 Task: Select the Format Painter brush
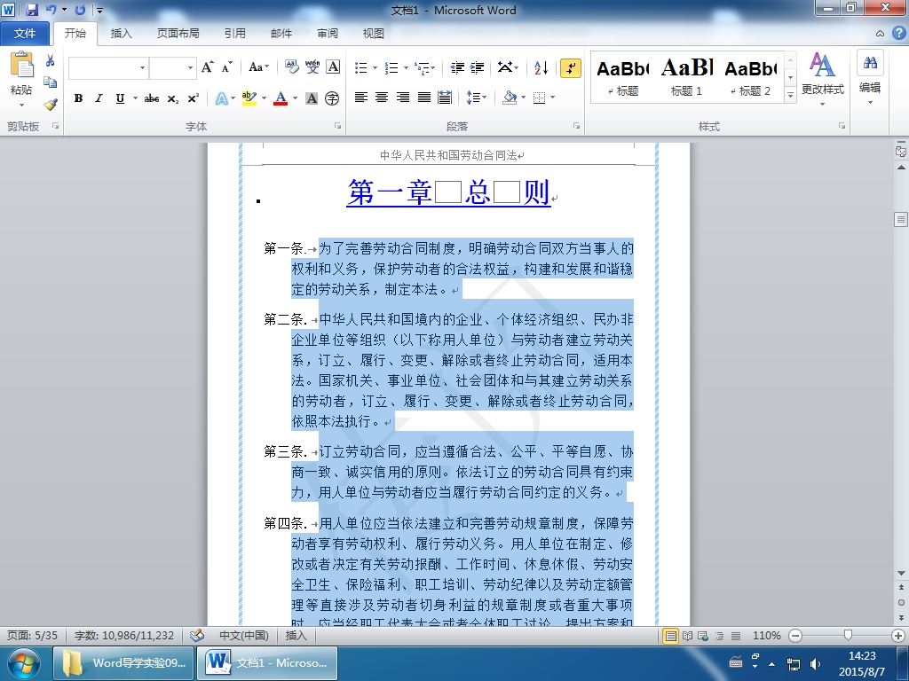51,105
